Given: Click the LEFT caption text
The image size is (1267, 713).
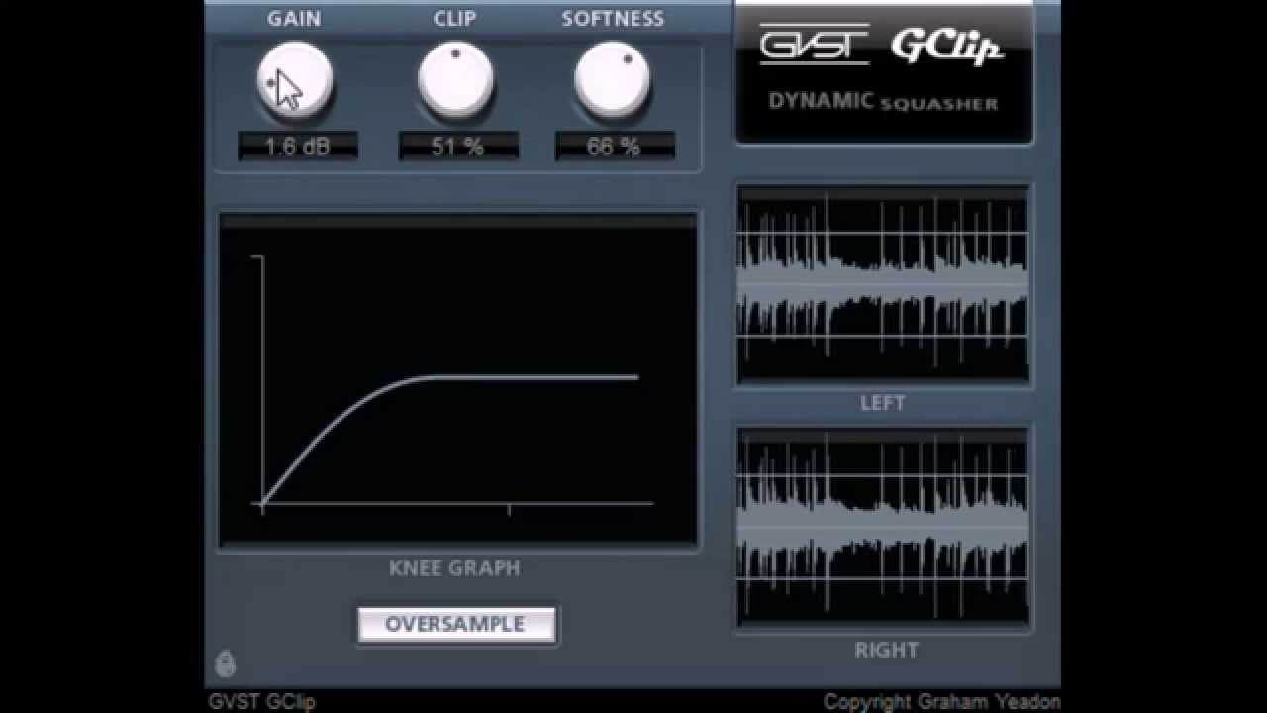Looking at the screenshot, I should point(883,403).
